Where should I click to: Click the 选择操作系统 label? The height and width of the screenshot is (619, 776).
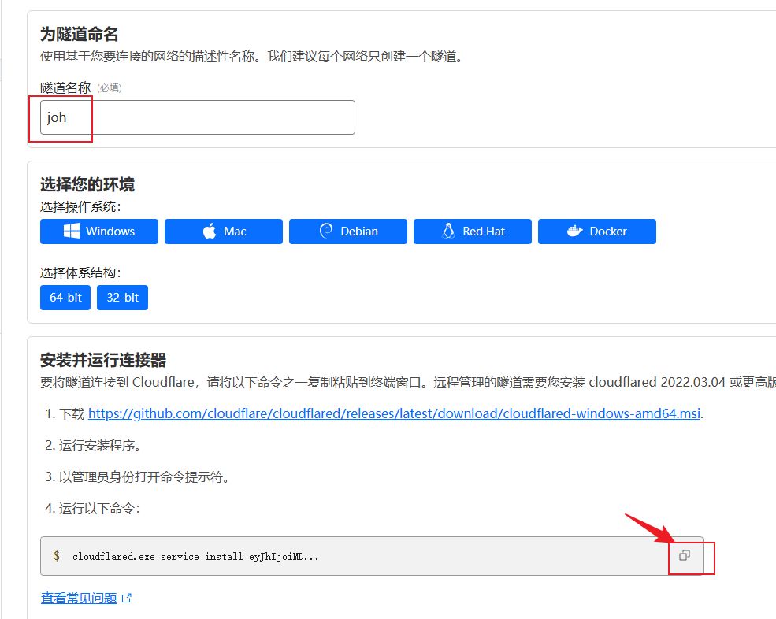tap(81, 207)
